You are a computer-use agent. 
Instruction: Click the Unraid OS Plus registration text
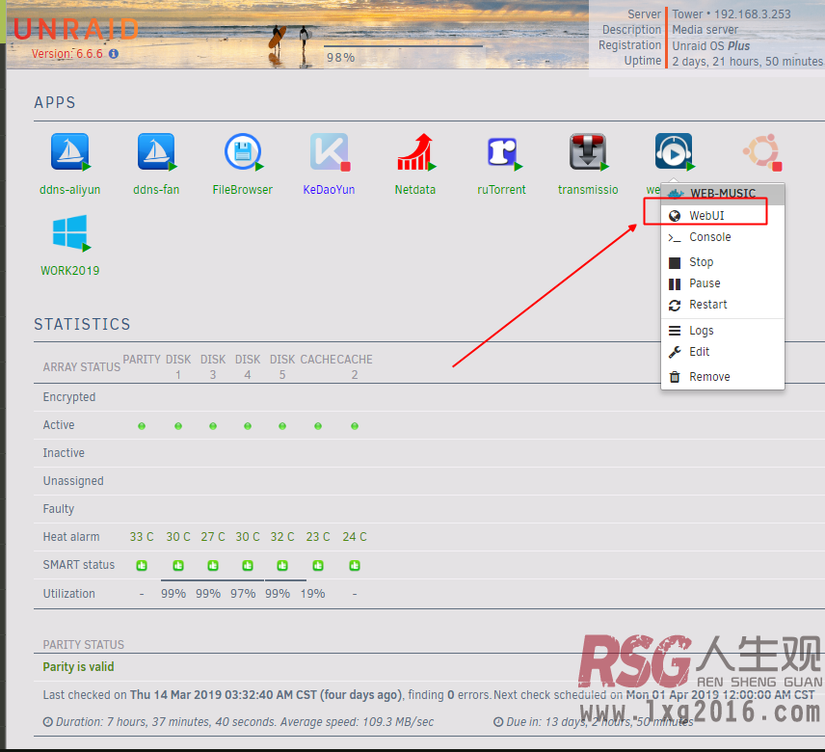(x=711, y=45)
